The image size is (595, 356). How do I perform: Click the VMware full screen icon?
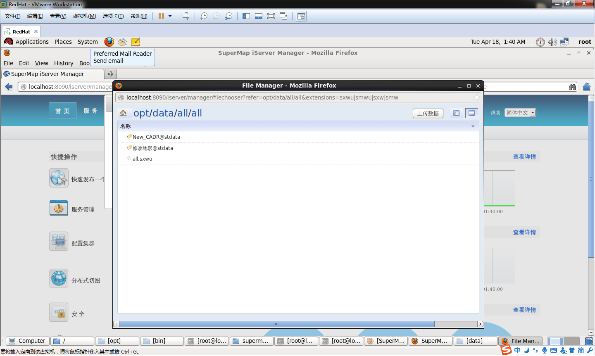pos(271,16)
